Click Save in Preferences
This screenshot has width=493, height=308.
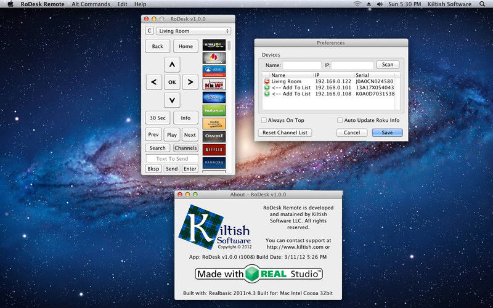pyautogui.click(x=388, y=132)
